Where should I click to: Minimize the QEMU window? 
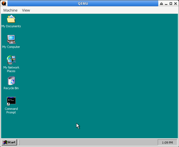pyautogui.click(x=166, y=4)
